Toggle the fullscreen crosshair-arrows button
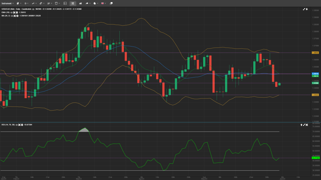This screenshot has height=180, width=321. click(73, 3)
